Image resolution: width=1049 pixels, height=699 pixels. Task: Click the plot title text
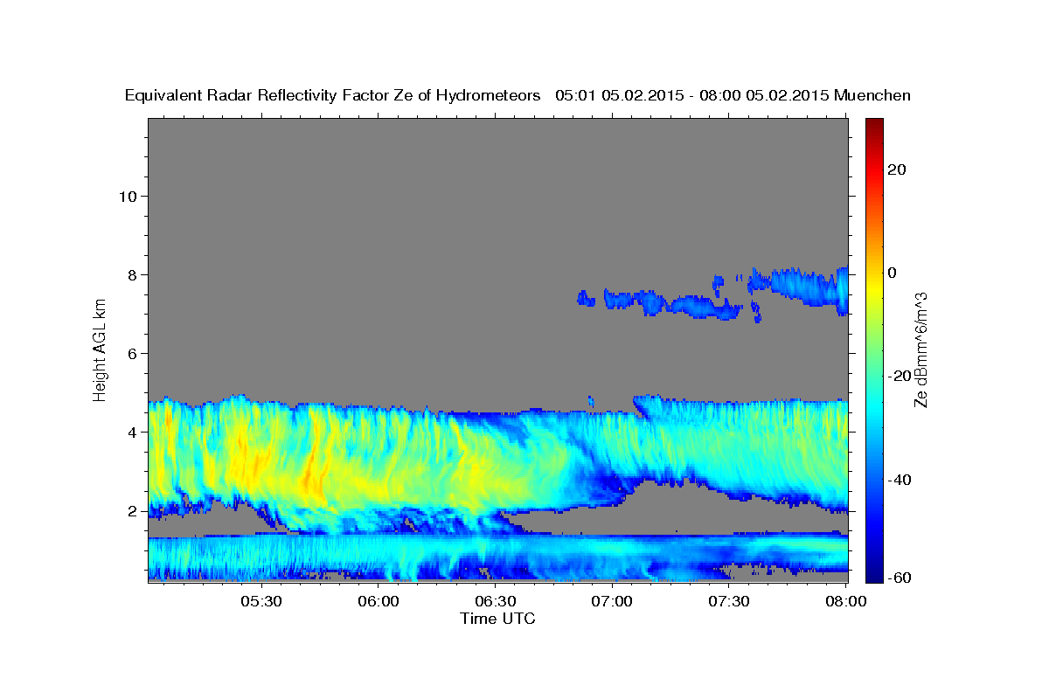[518, 96]
